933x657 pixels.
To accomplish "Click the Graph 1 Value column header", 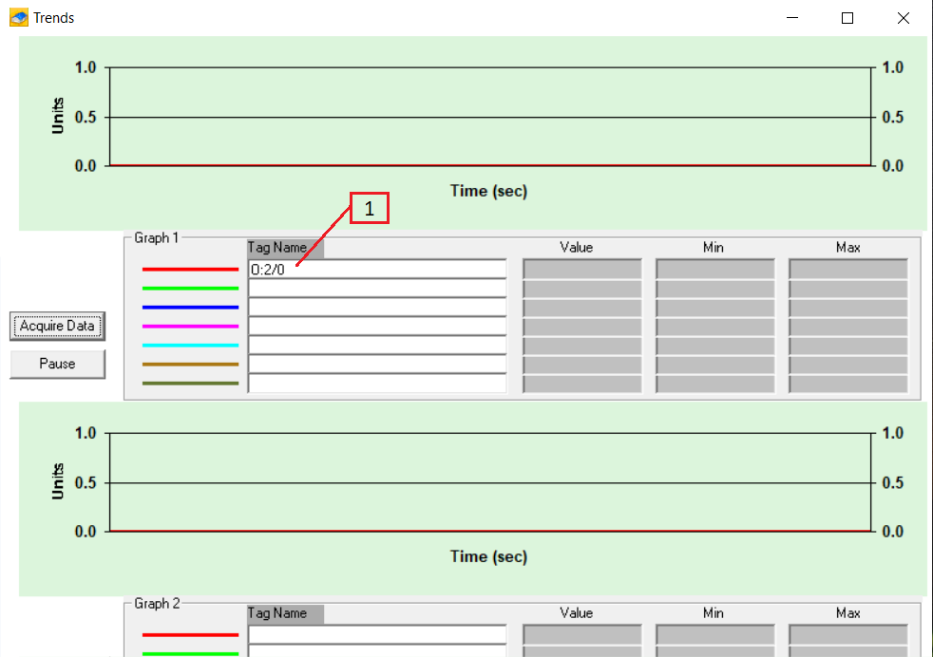I will coord(576,248).
